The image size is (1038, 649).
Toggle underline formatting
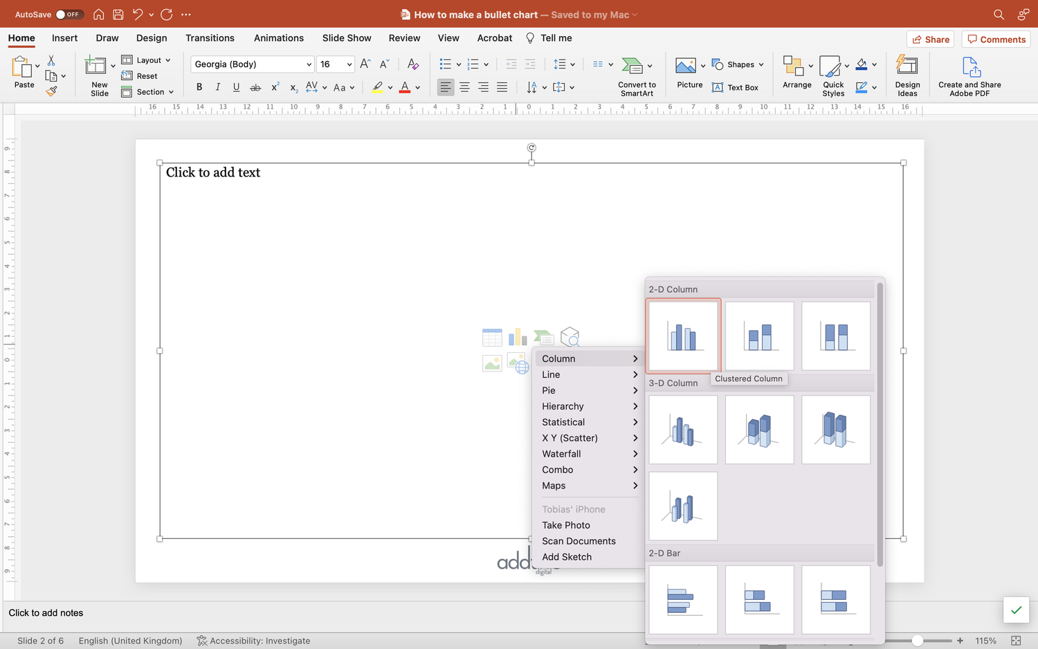[x=237, y=87]
